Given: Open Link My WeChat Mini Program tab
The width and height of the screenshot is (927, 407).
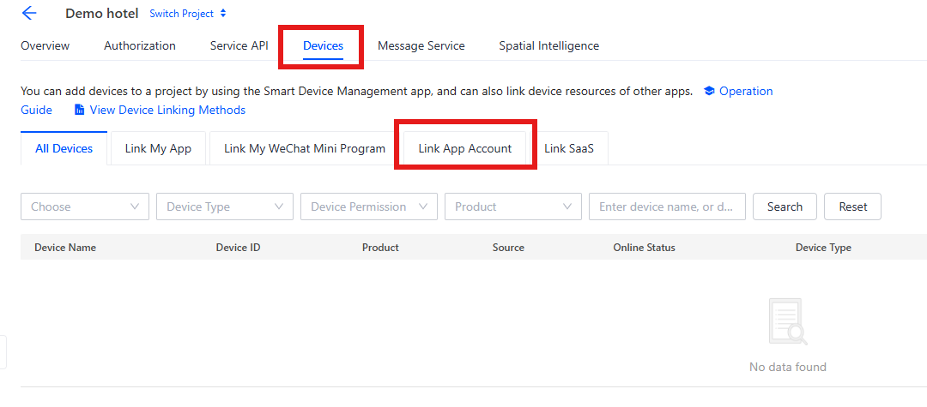Looking at the screenshot, I should point(305,148).
